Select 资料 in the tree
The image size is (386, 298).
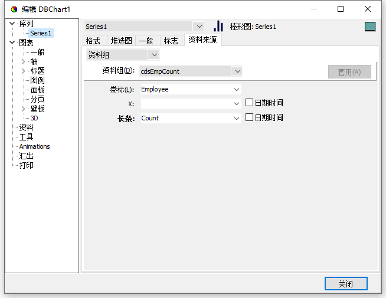(x=26, y=127)
